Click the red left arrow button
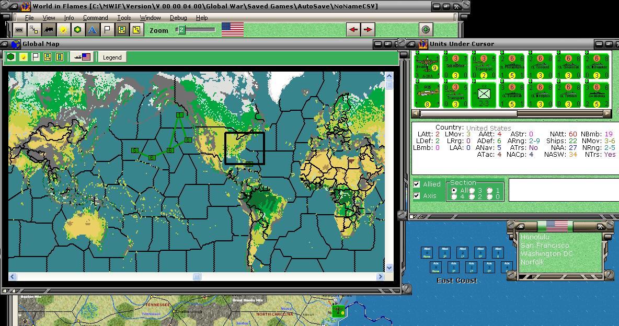 [x=353, y=30]
